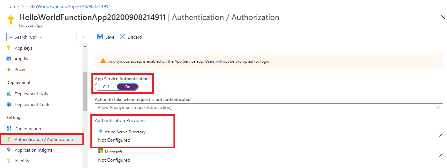Screen dimensions: 447x168
Task: Expand the Microsoft provider chevron
Action: pyautogui.click(x=440, y=154)
